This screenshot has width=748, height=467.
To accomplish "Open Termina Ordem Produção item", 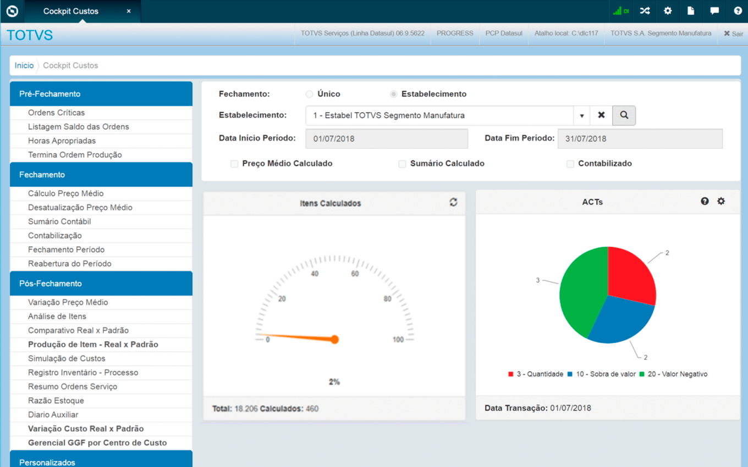I will (101, 155).
